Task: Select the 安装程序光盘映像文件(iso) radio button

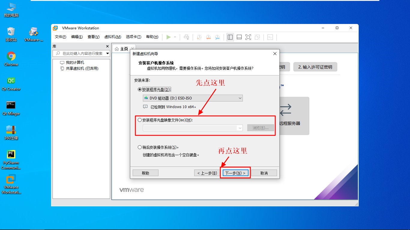Action: (140, 120)
